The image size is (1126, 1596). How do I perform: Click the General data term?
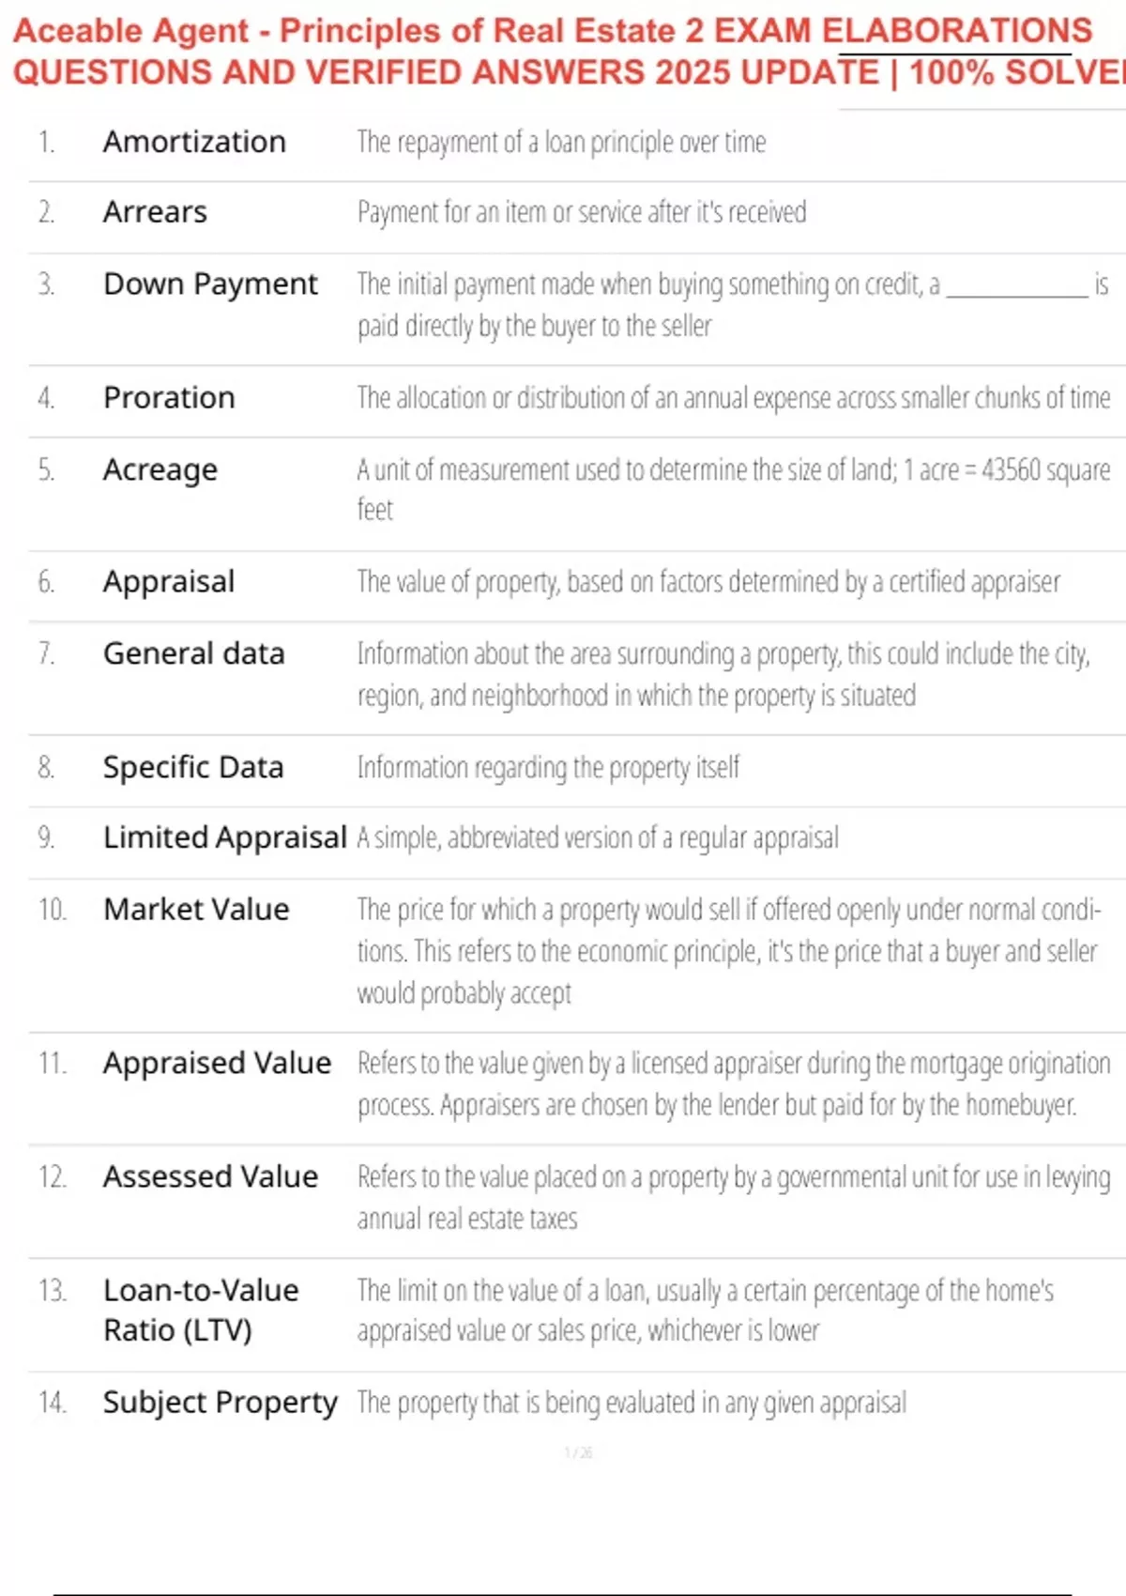(x=193, y=653)
